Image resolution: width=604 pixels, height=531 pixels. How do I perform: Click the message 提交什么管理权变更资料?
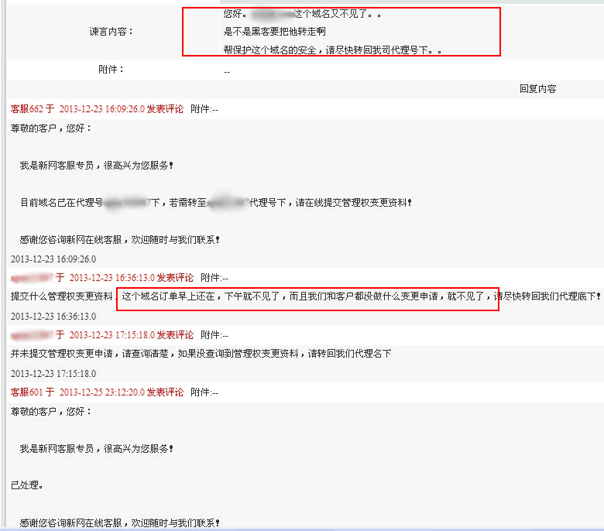[x=305, y=296]
